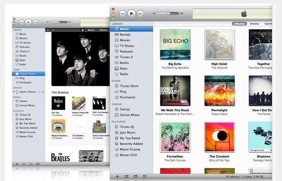Click Rogue Wave artist text
The image size is (282, 181).
[219, 114]
